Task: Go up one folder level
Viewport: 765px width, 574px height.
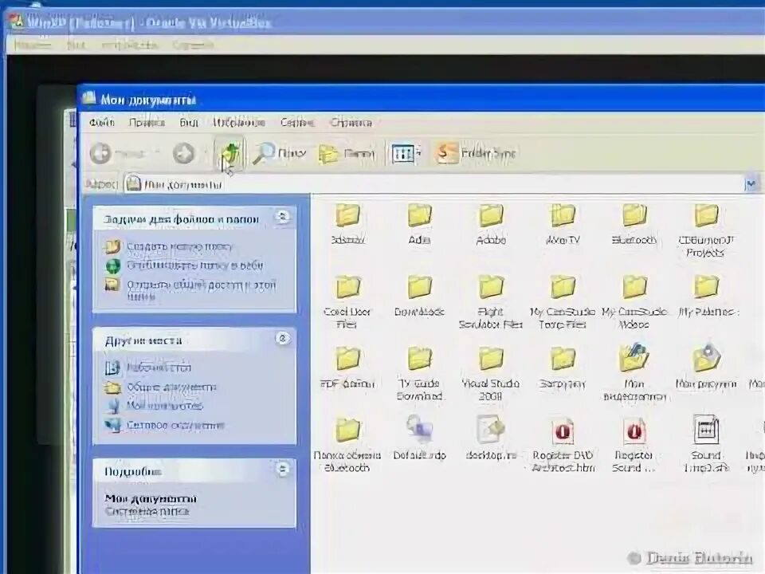Action: [229, 154]
